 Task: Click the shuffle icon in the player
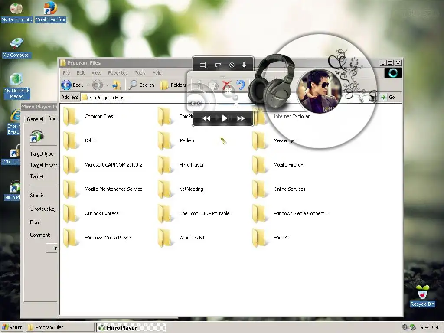coord(203,65)
